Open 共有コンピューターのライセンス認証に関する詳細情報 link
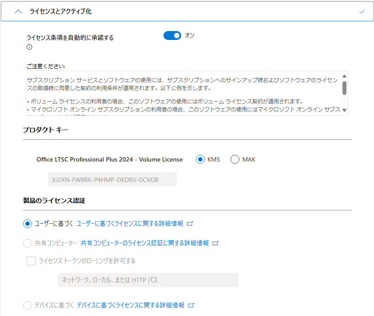 pyautogui.click(x=144, y=243)
